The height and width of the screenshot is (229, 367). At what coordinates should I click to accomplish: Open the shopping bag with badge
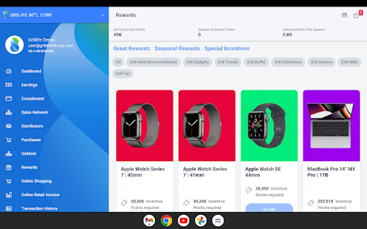pyautogui.click(x=356, y=15)
